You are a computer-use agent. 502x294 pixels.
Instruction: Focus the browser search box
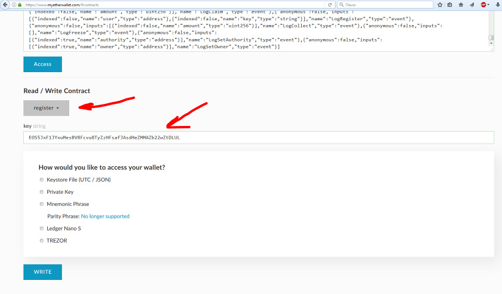point(385,5)
